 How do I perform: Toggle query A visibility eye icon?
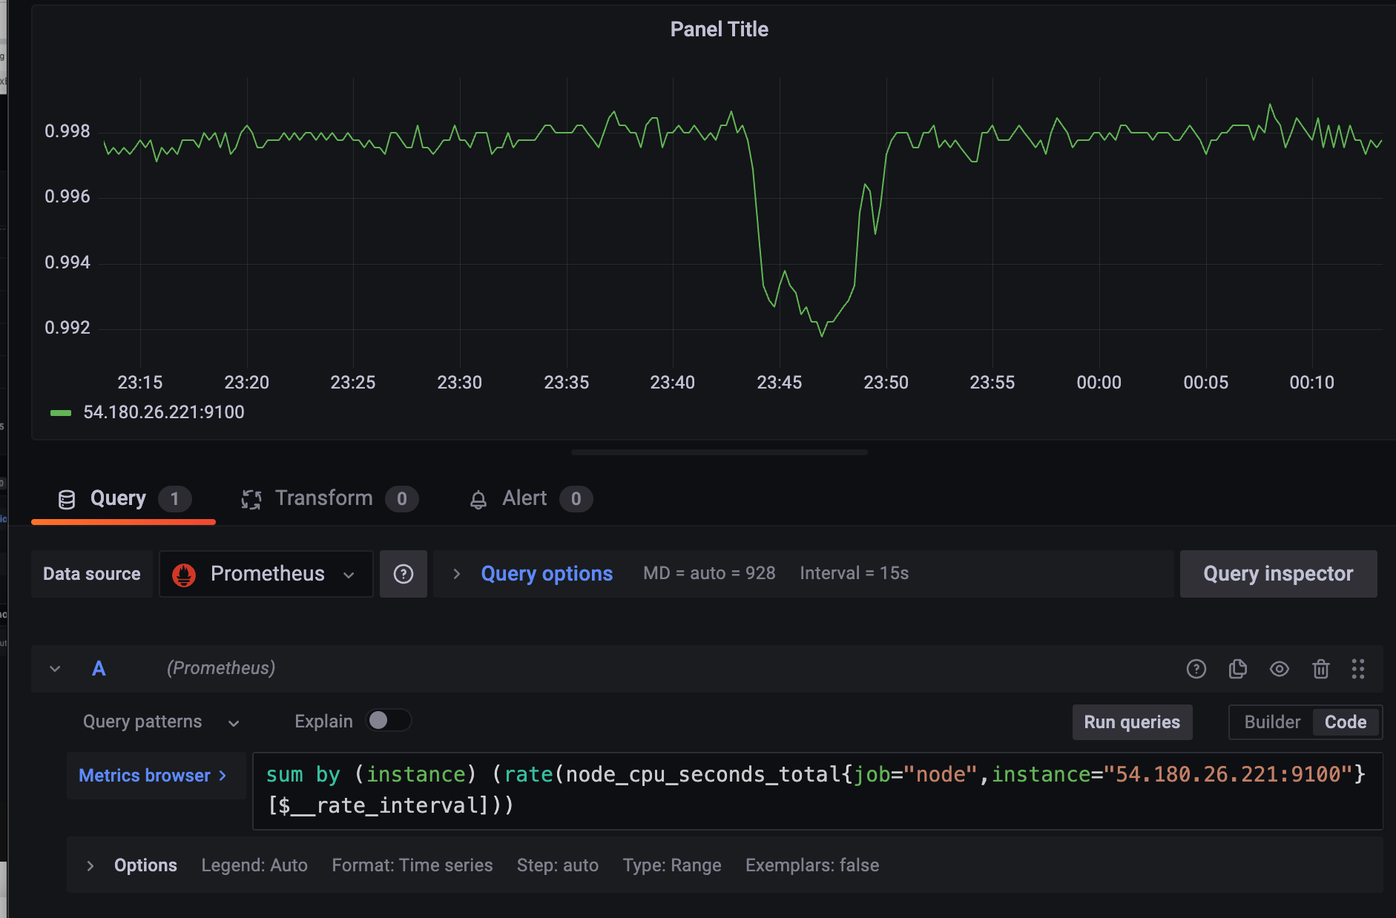1279,669
